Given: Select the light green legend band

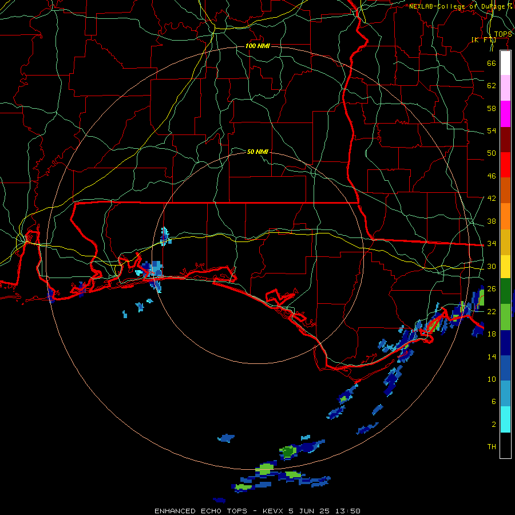Looking at the screenshot, I should [505, 317].
